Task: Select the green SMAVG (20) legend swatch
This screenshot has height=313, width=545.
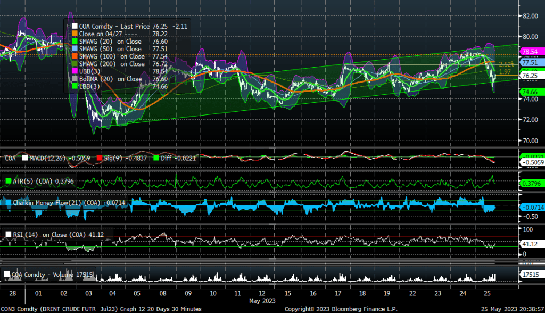Action: click(75, 42)
